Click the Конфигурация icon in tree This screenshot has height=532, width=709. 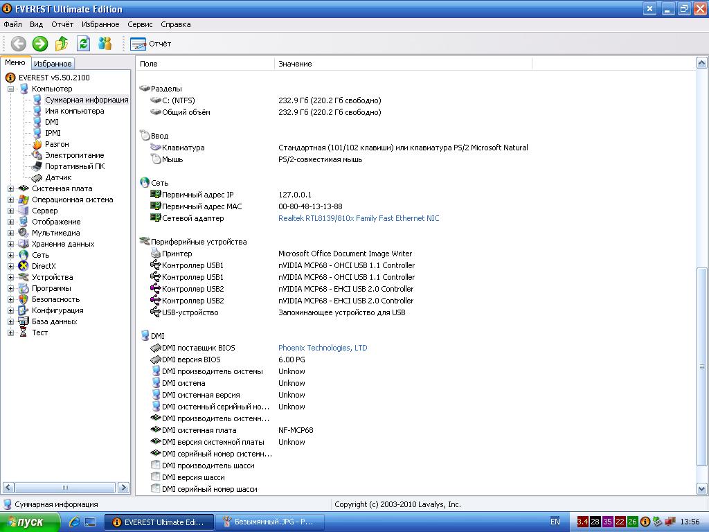coord(24,311)
